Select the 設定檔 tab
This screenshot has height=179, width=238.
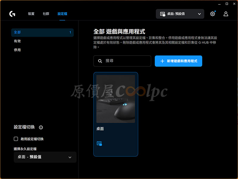pos(62,14)
